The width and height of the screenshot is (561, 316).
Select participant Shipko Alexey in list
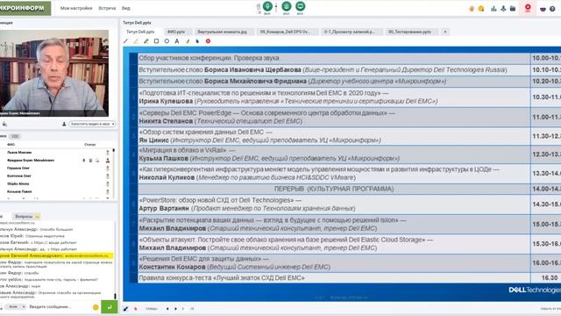coord(18,183)
